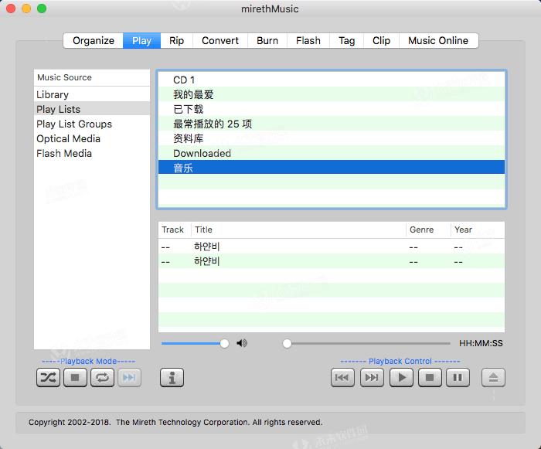Click the speaker volume icon
Viewport: 541px width, 449px height.
[242, 343]
